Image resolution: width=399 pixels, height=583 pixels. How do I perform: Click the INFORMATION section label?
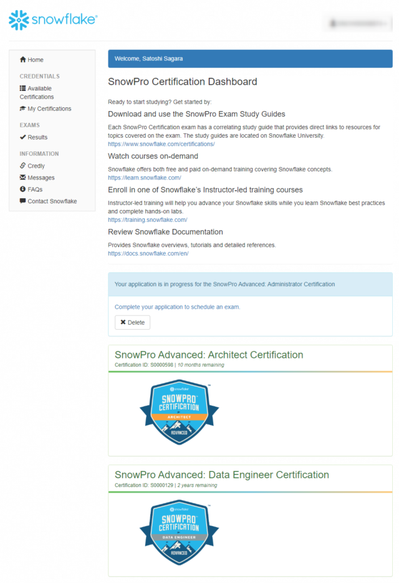click(39, 153)
